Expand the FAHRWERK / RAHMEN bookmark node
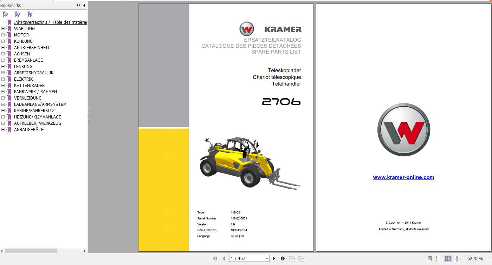Image resolution: width=492 pixels, height=265 pixels. (3, 92)
